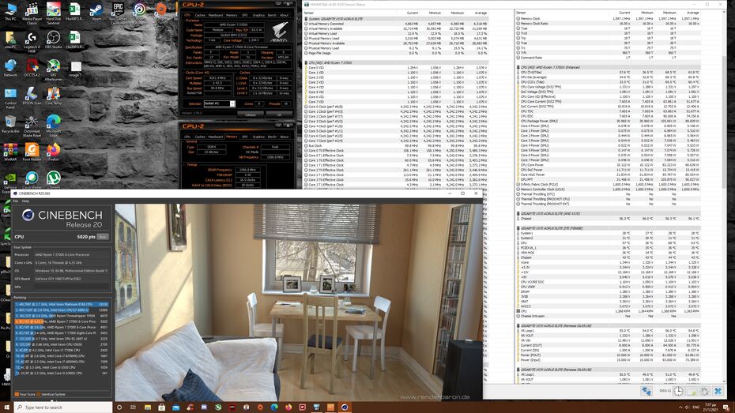Open WinRAR desktop shortcut
This screenshot has width=735, height=413.
10,152
